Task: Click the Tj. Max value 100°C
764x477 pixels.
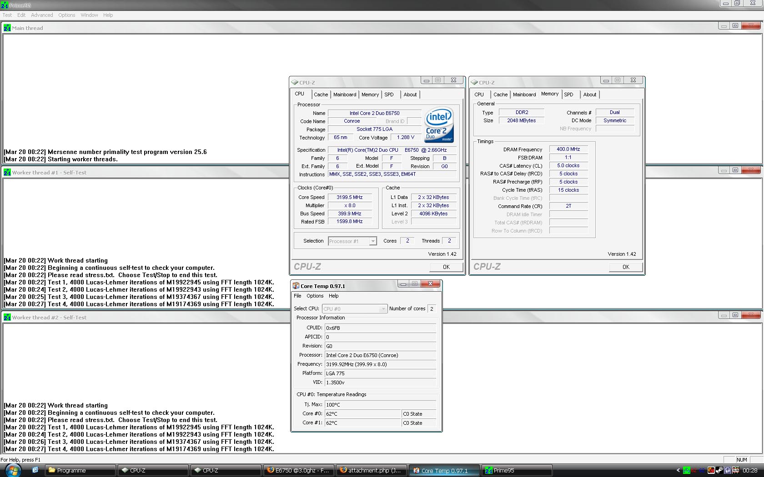Action: [x=380, y=405]
